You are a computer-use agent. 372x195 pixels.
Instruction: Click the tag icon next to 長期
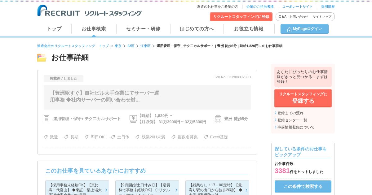click(66, 137)
